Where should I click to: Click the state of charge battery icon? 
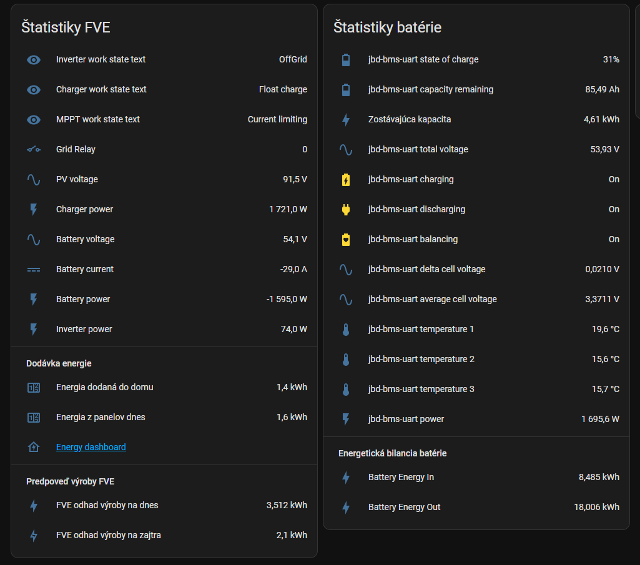point(346,60)
